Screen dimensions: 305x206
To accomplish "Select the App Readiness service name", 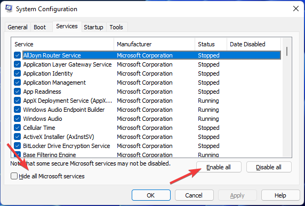I will click(42, 92).
